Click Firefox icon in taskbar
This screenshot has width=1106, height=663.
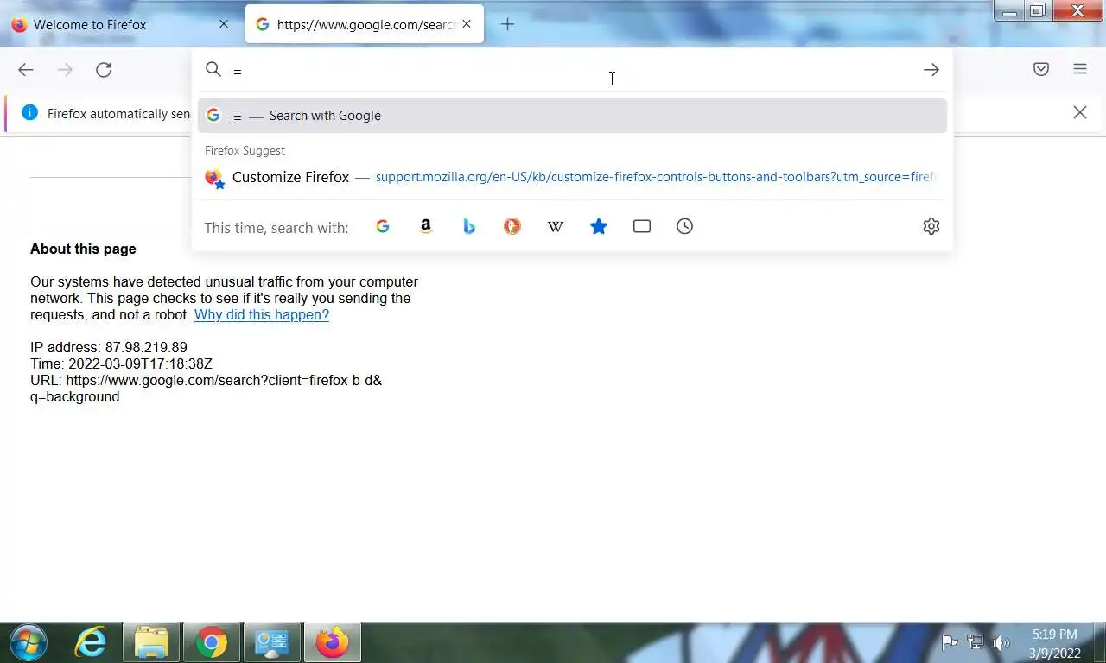[332, 642]
